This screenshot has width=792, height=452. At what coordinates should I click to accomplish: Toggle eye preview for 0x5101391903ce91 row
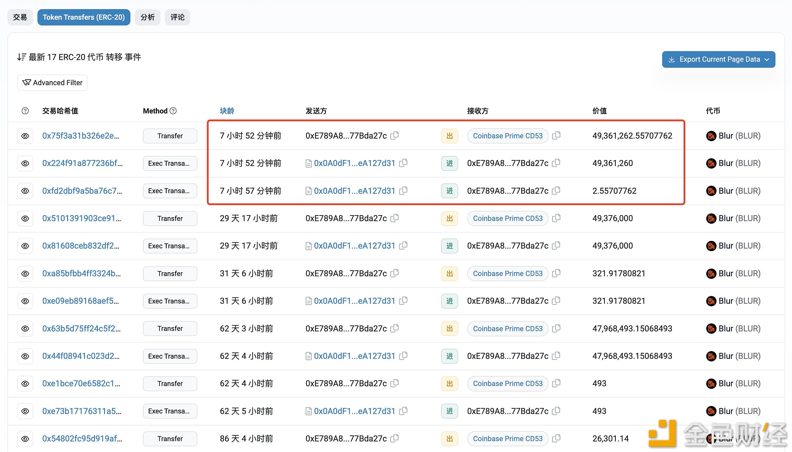25,219
